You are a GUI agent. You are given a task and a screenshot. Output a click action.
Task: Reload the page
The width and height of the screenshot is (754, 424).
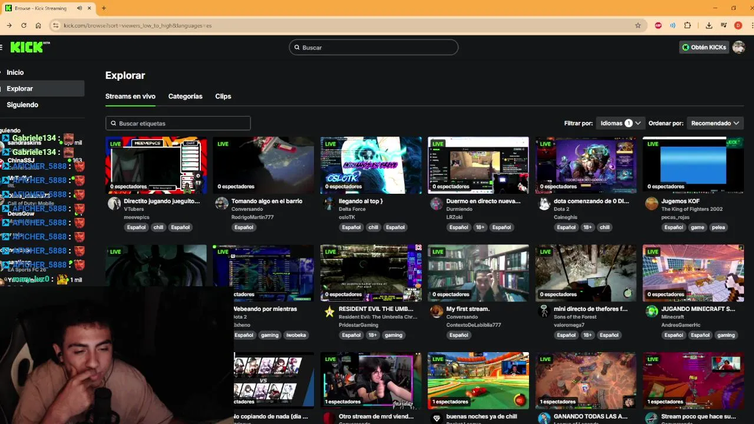[x=24, y=25]
